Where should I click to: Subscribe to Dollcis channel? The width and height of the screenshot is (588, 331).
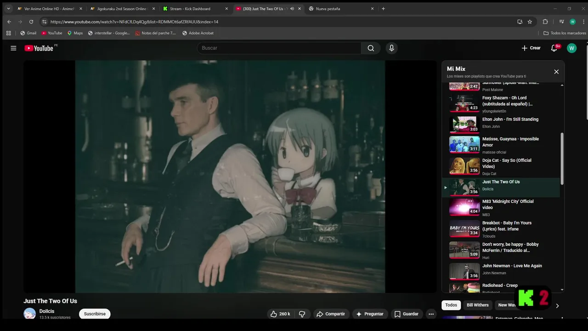click(x=95, y=314)
